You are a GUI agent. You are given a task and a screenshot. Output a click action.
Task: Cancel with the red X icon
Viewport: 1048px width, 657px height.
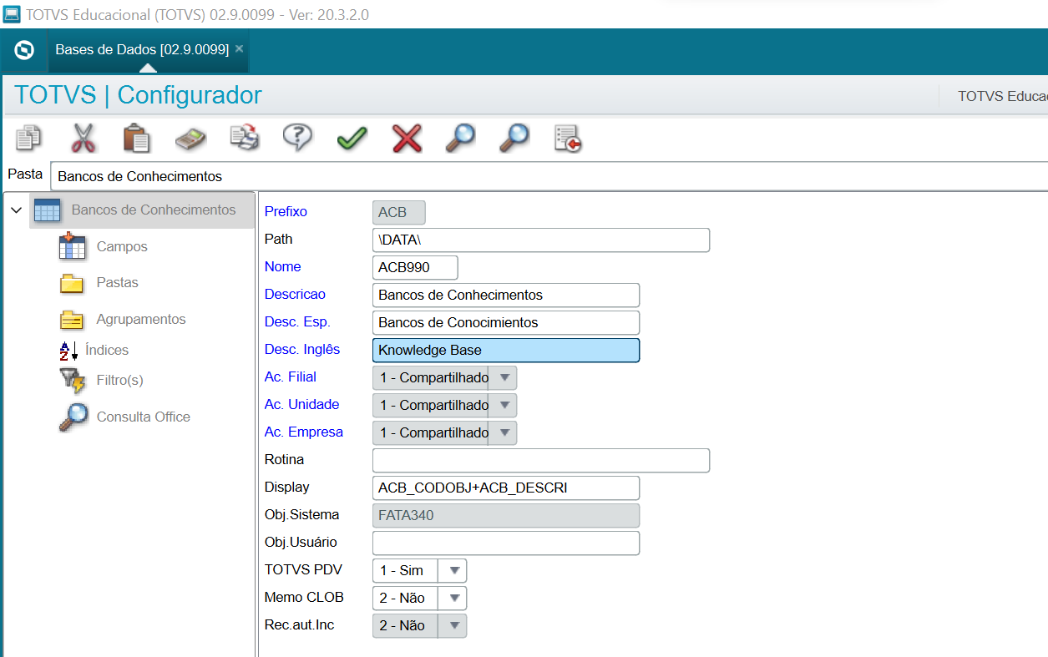click(407, 139)
